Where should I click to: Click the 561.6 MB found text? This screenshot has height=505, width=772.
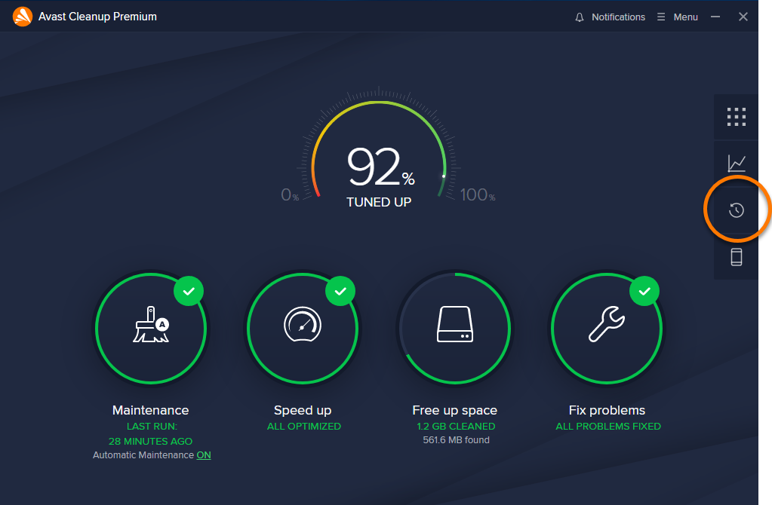[456, 440]
